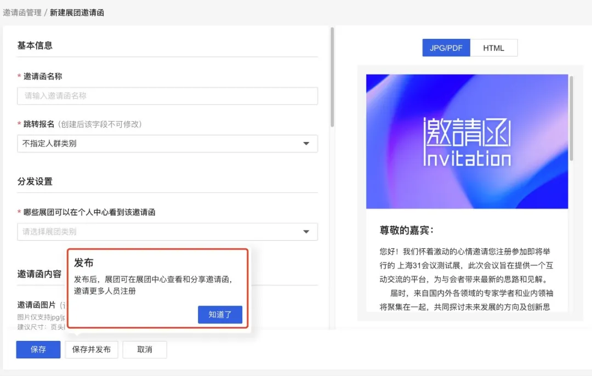This screenshot has height=376, width=592.
Task: Switch to the HTML preview tab
Action: click(493, 48)
